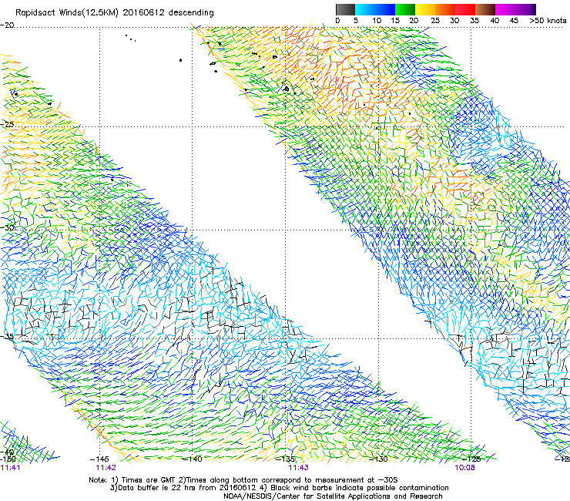The image size is (570, 501).
Task: Click the '10' legend scale label
Action: [x=377, y=21]
